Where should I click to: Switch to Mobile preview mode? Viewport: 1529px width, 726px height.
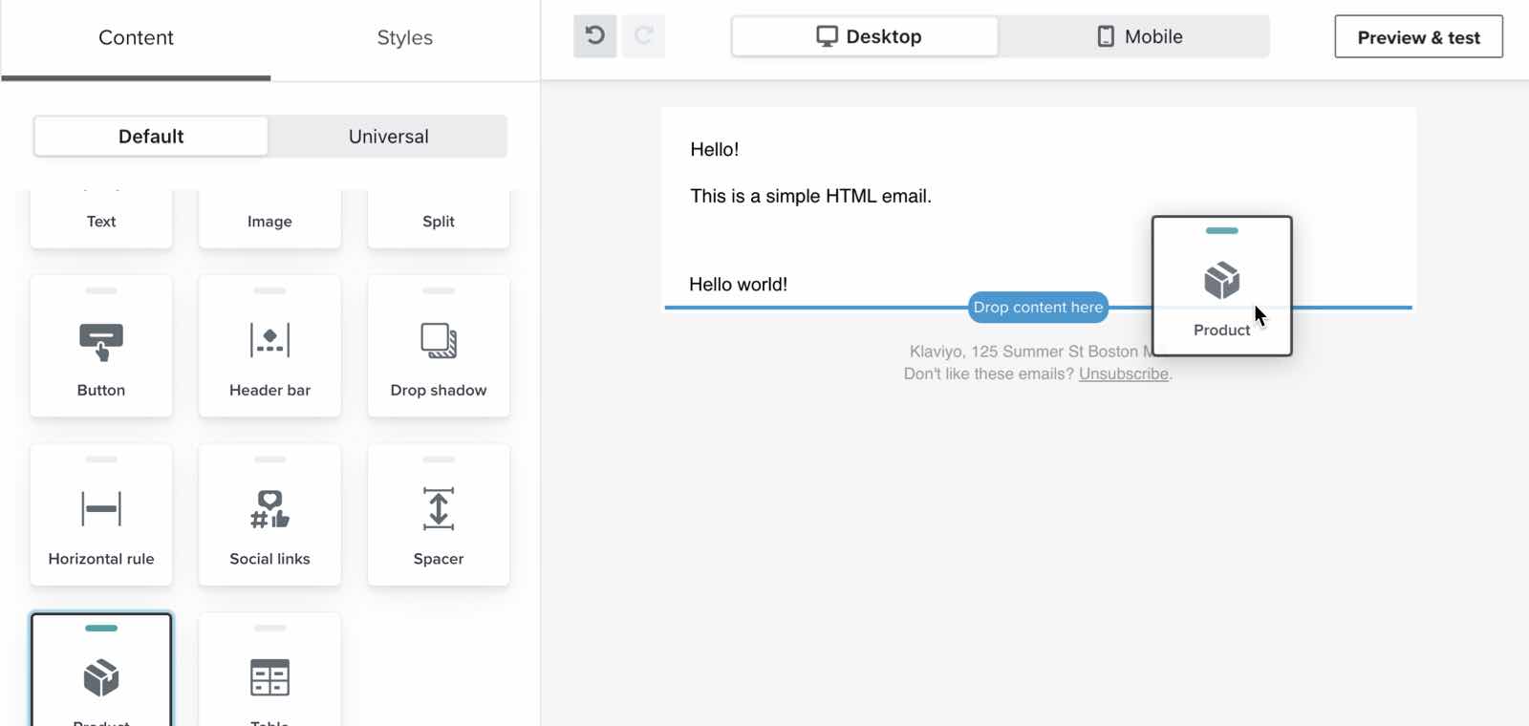[x=1137, y=37]
